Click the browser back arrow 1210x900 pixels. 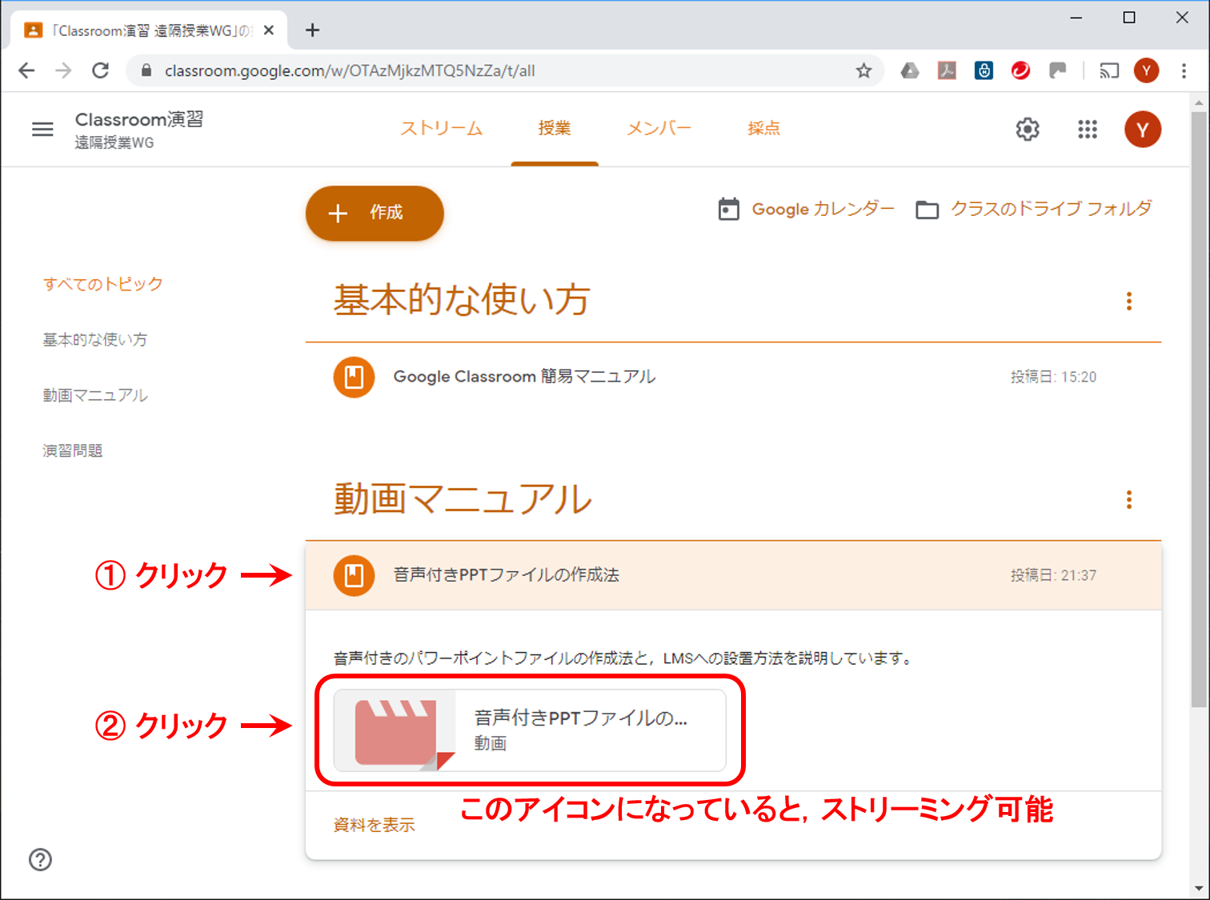[x=26, y=70]
